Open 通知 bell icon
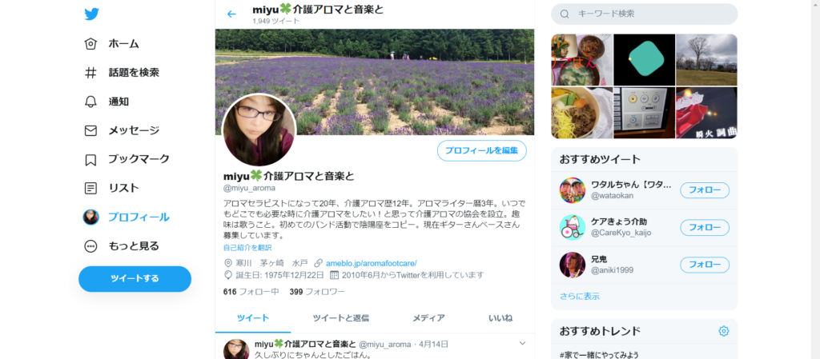 click(91, 102)
